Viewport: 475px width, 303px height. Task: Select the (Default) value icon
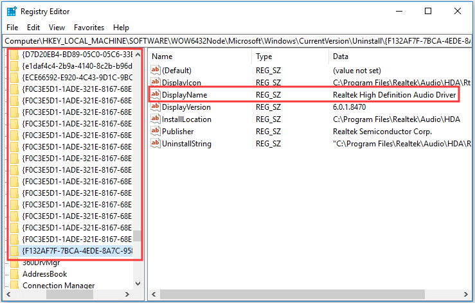[155, 70]
